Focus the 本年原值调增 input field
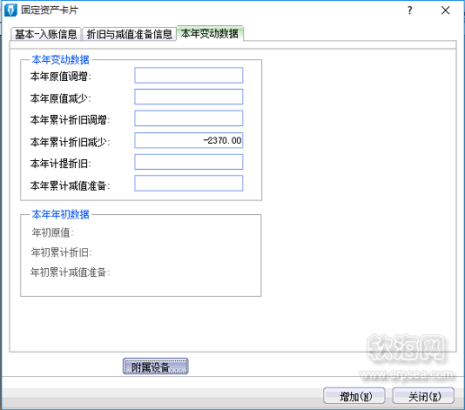Image resolution: width=465 pixels, height=410 pixels. click(189, 76)
